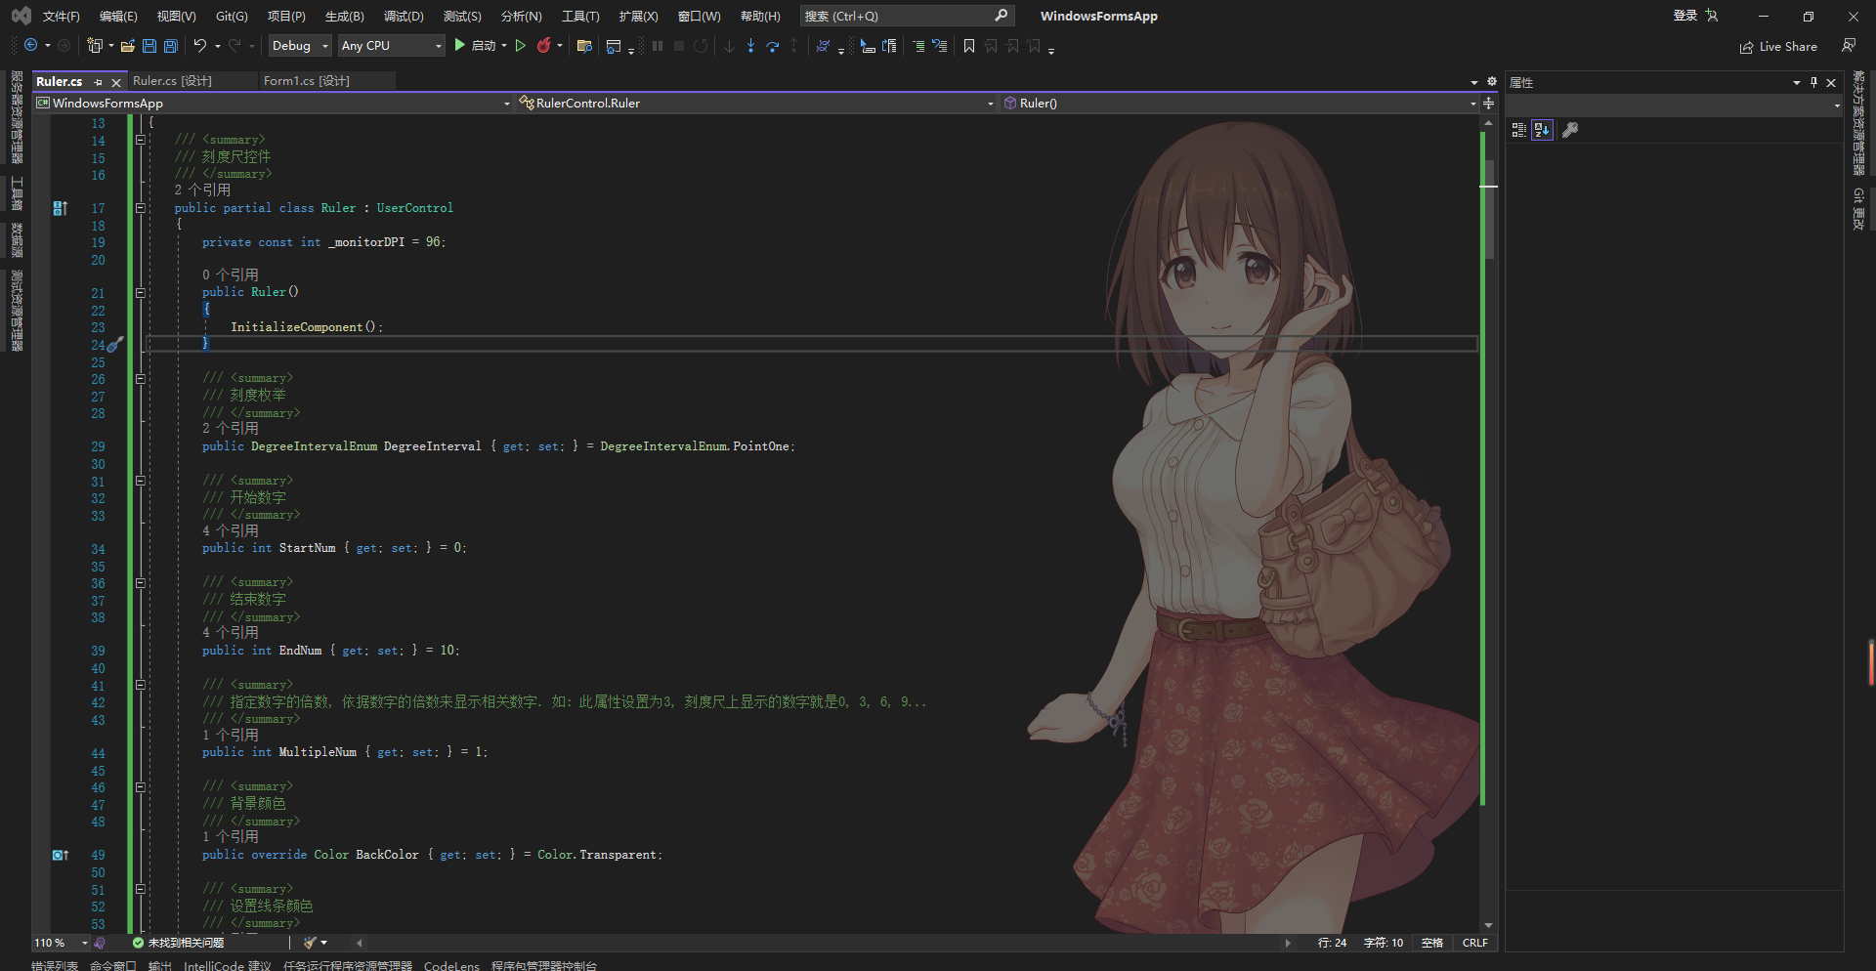Click the override margin icon at line 49
Viewport: 1876px width, 971px height.
(60, 855)
